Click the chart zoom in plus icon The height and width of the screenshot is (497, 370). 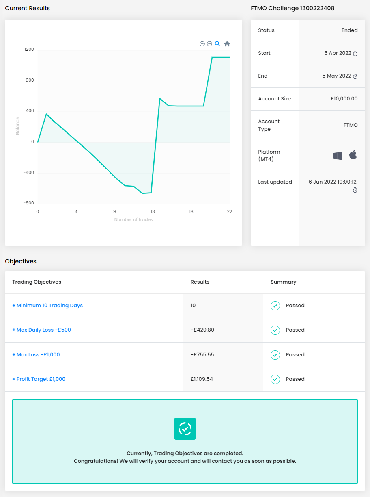(202, 44)
